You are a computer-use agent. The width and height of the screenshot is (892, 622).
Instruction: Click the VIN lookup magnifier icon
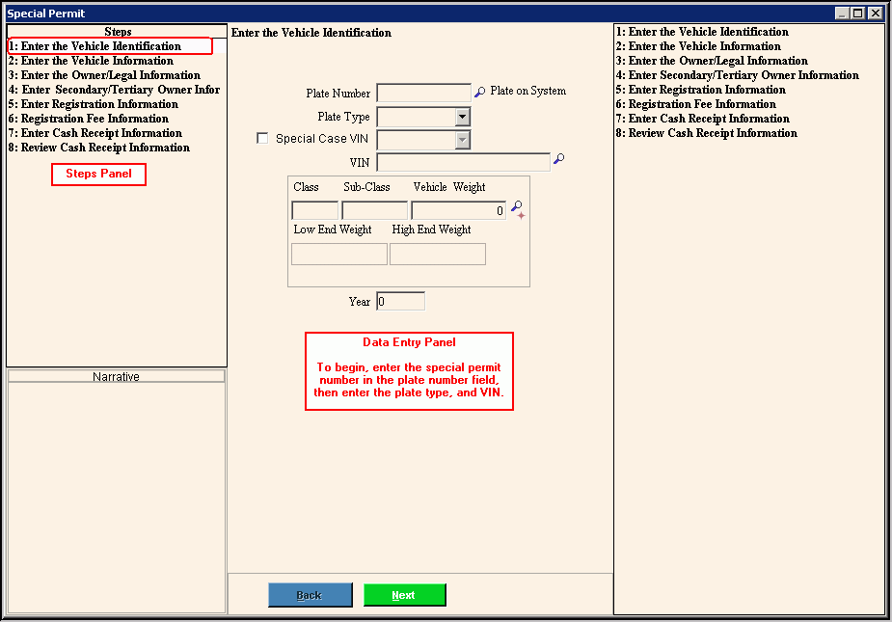[x=558, y=159]
